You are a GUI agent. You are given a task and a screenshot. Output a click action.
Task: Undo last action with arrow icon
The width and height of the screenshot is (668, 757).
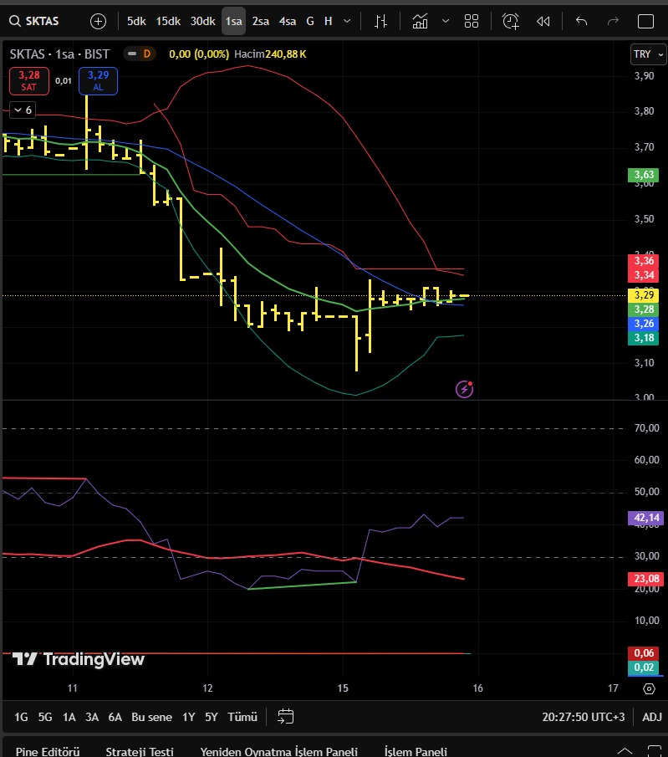point(582,21)
